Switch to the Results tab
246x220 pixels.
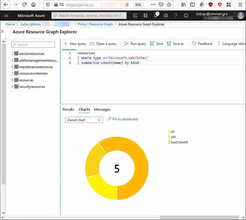click(x=68, y=110)
